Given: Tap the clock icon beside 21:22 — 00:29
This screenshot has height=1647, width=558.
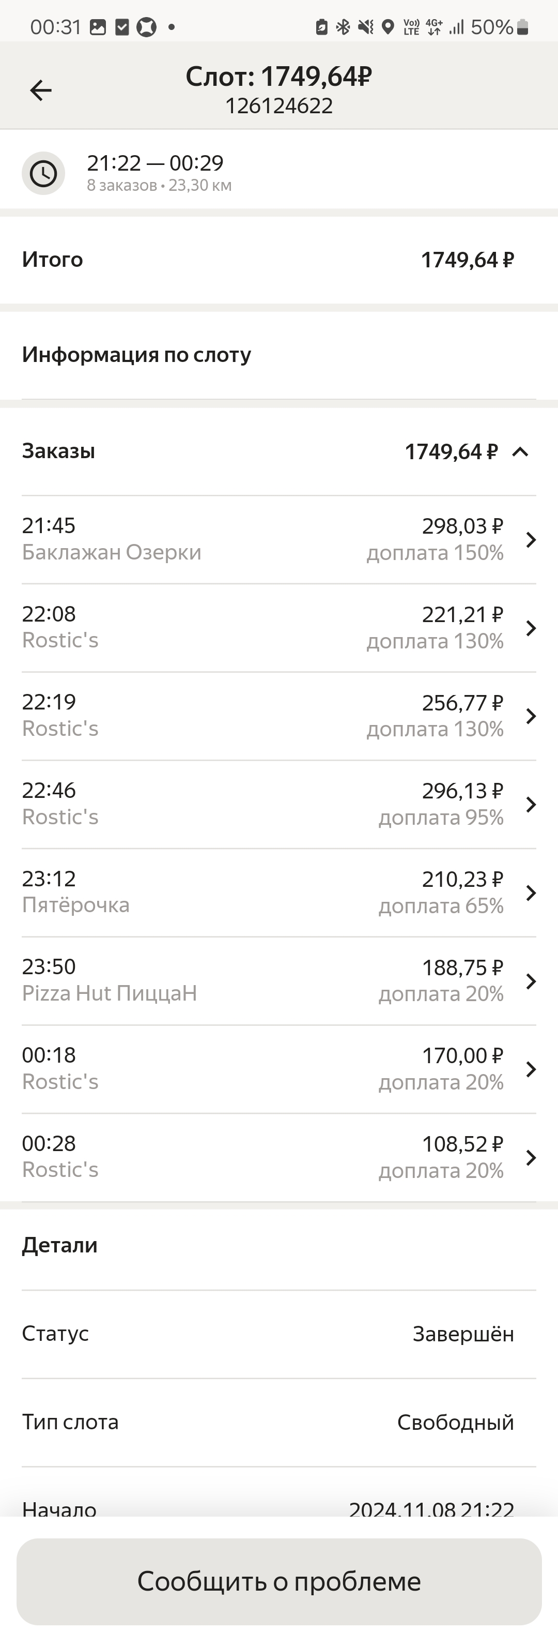Looking at the screenshot, I should tap(43, 173).
